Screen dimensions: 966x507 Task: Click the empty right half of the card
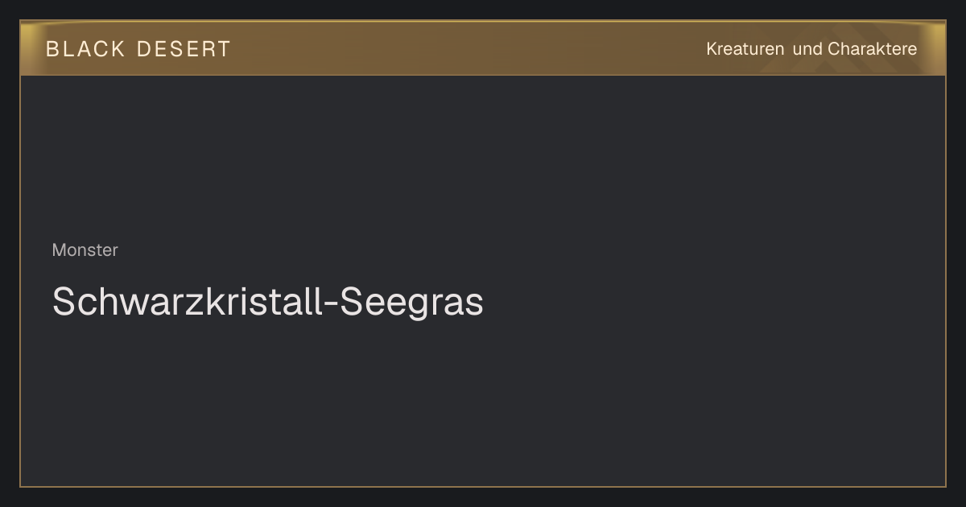click(x=724, y=282)
